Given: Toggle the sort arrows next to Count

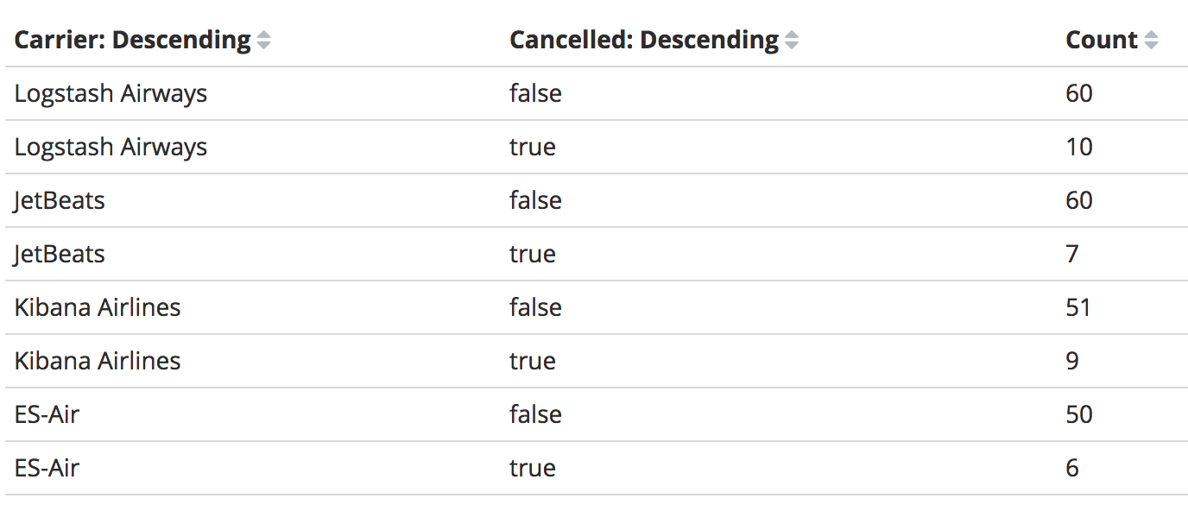Looking at the screenshot, I should 1151,41.
